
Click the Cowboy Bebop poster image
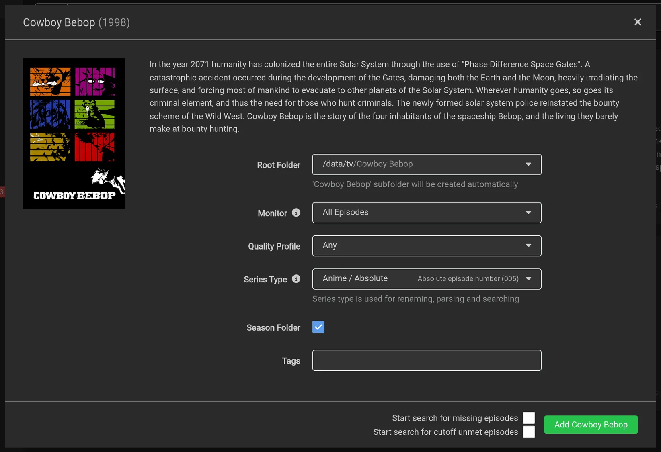[74, 133]
